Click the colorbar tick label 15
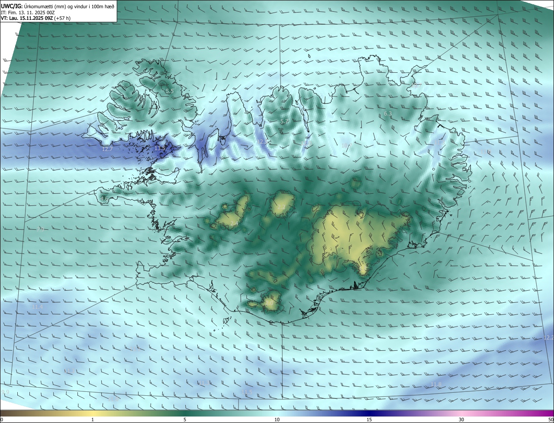Image resolution: width=554 pixels, height=423 pixels. (369, 420)
